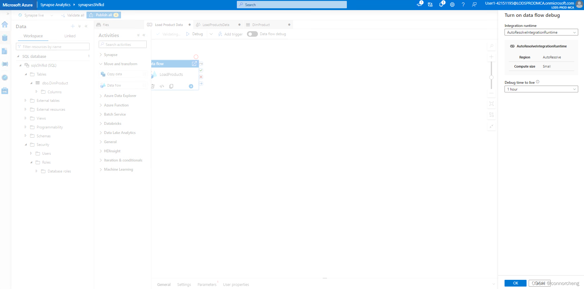Switch to the Workspace tab
584x289 pixels.
33,36
